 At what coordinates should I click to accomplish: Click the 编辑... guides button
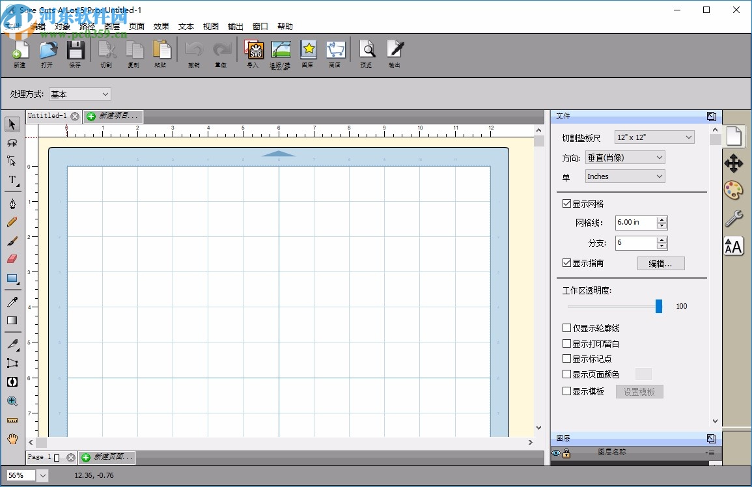pyautogui.click(x=660, y=263)
